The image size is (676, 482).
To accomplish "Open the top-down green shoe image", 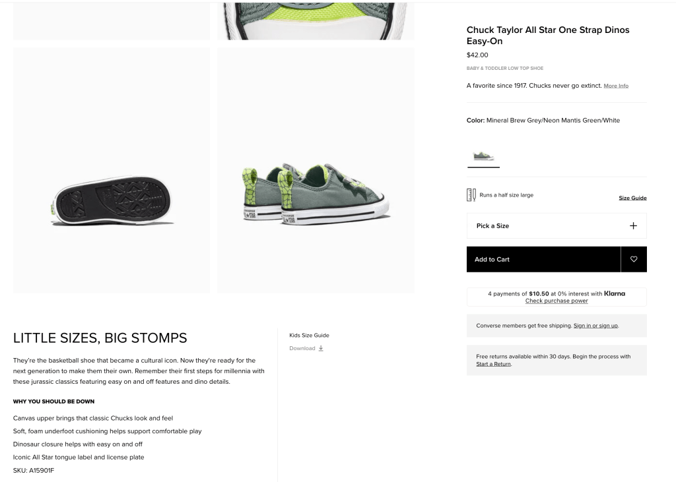I will (316, 20).
